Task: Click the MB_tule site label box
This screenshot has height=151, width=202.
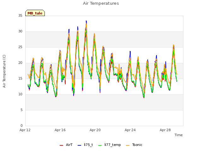Action: point(35,13)
